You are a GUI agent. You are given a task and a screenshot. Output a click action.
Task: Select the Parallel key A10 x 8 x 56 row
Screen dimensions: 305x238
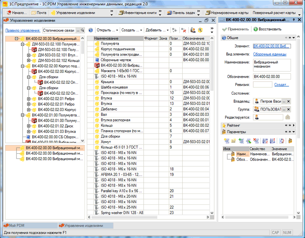click(x=148, y=191)
